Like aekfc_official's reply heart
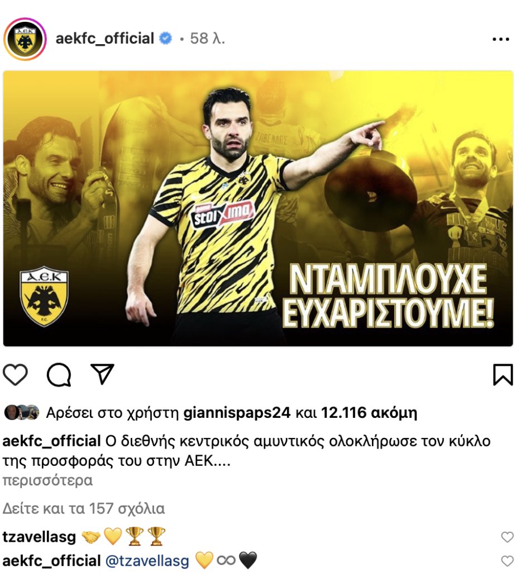The height and width of the screenshot is (572, 526). pos(507,561)
